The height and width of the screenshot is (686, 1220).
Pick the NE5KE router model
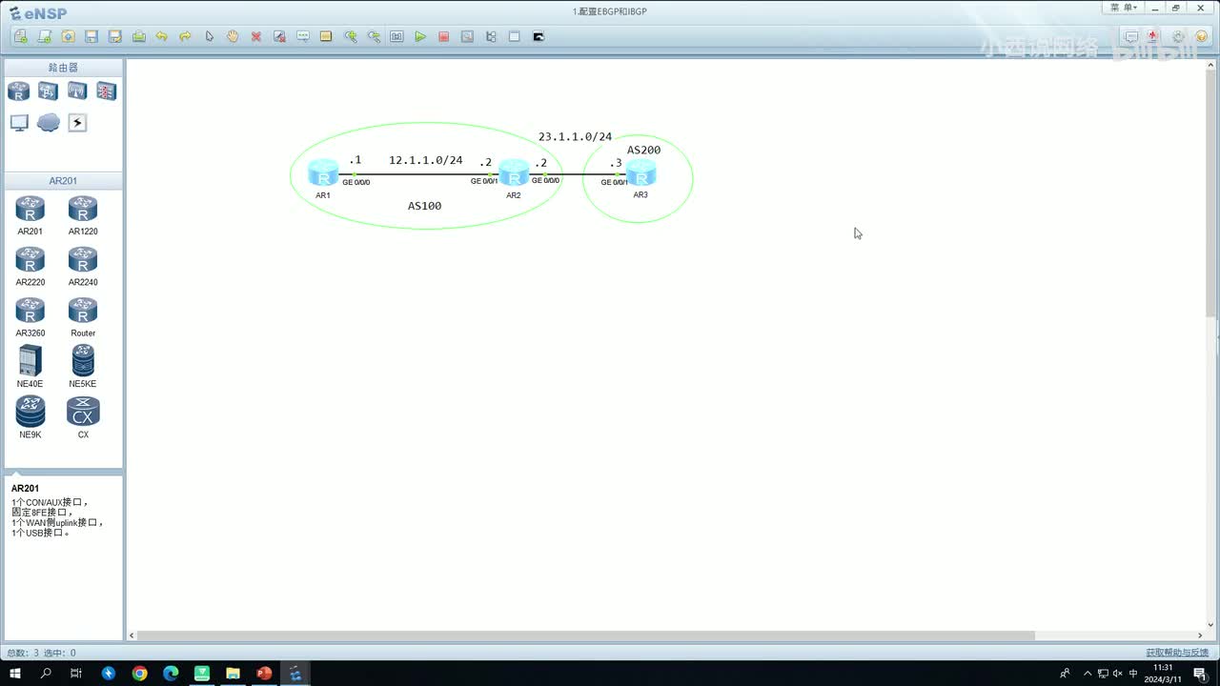coord(83,367)
